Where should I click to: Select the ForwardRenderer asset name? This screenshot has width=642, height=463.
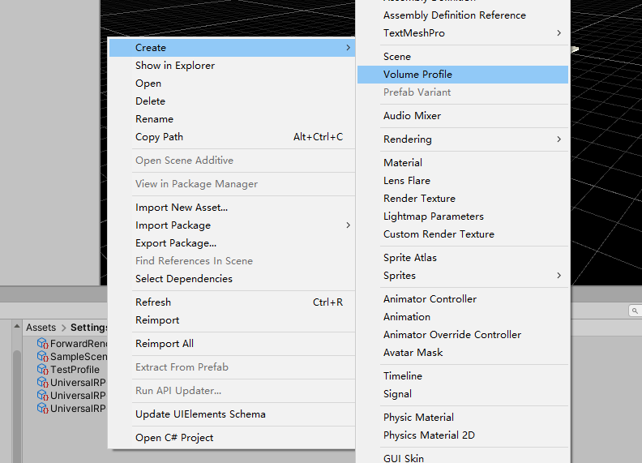pyautogui.click(x=79, y=343)
